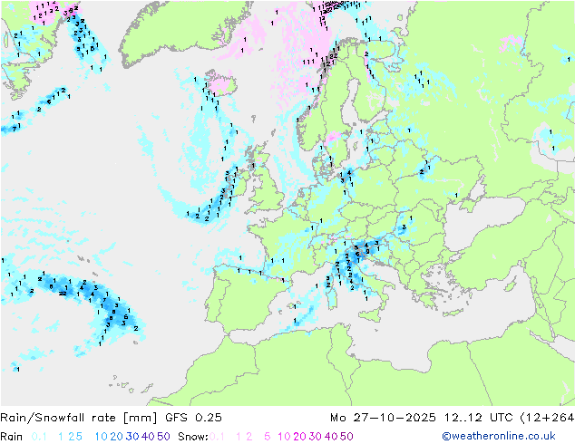The height and width of the screenshot is (444, 575).
Task: Select the Snow legend 20 value
Action: point(299,437)
